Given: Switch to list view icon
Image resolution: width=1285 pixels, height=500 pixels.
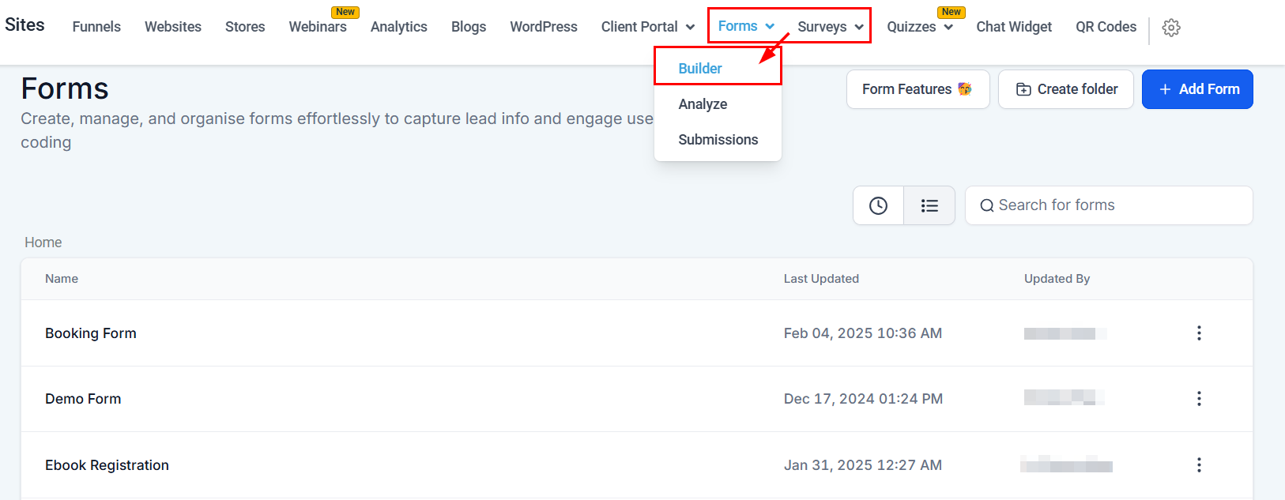Looking at the screenshot, I should click(x=929, y=205).
